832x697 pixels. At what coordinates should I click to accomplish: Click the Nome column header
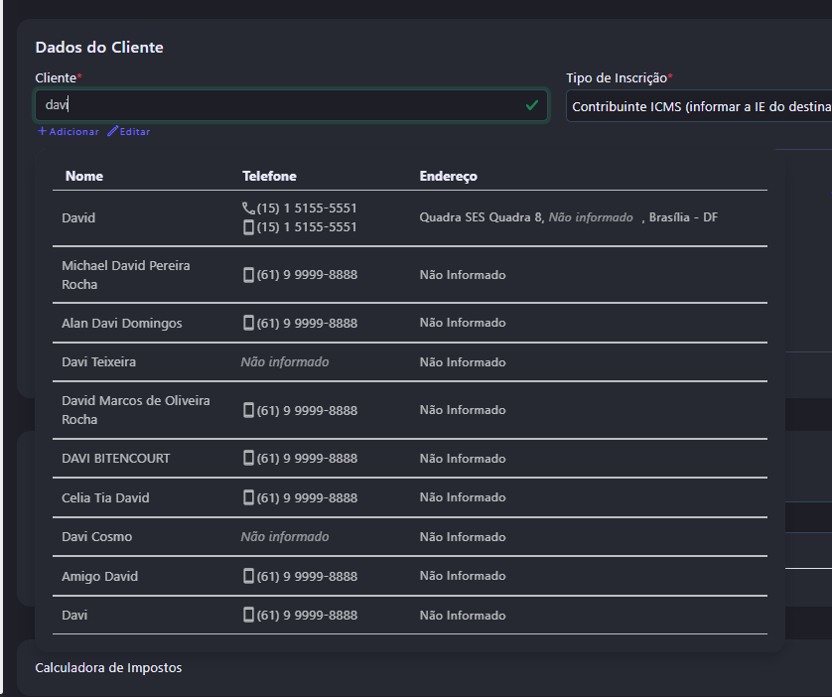point(84,176)
